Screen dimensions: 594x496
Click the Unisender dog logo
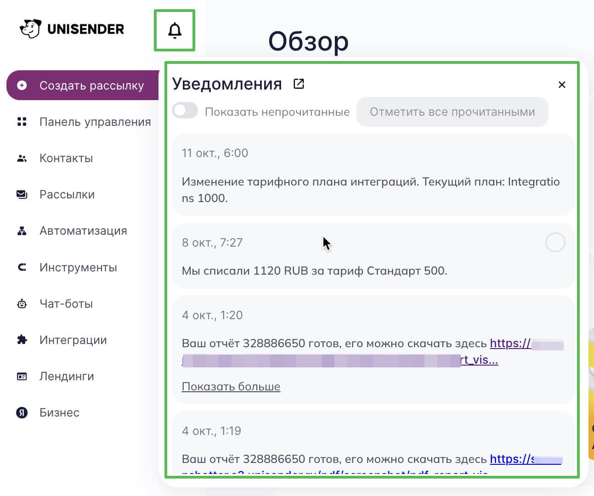coord(31,29)
